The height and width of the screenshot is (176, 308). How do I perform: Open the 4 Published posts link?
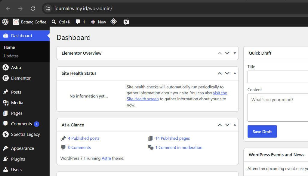(x=84, y=138)
